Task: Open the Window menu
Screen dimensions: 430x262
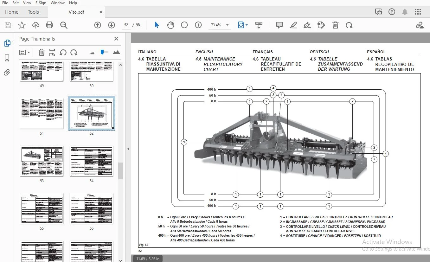Action: 58,3
